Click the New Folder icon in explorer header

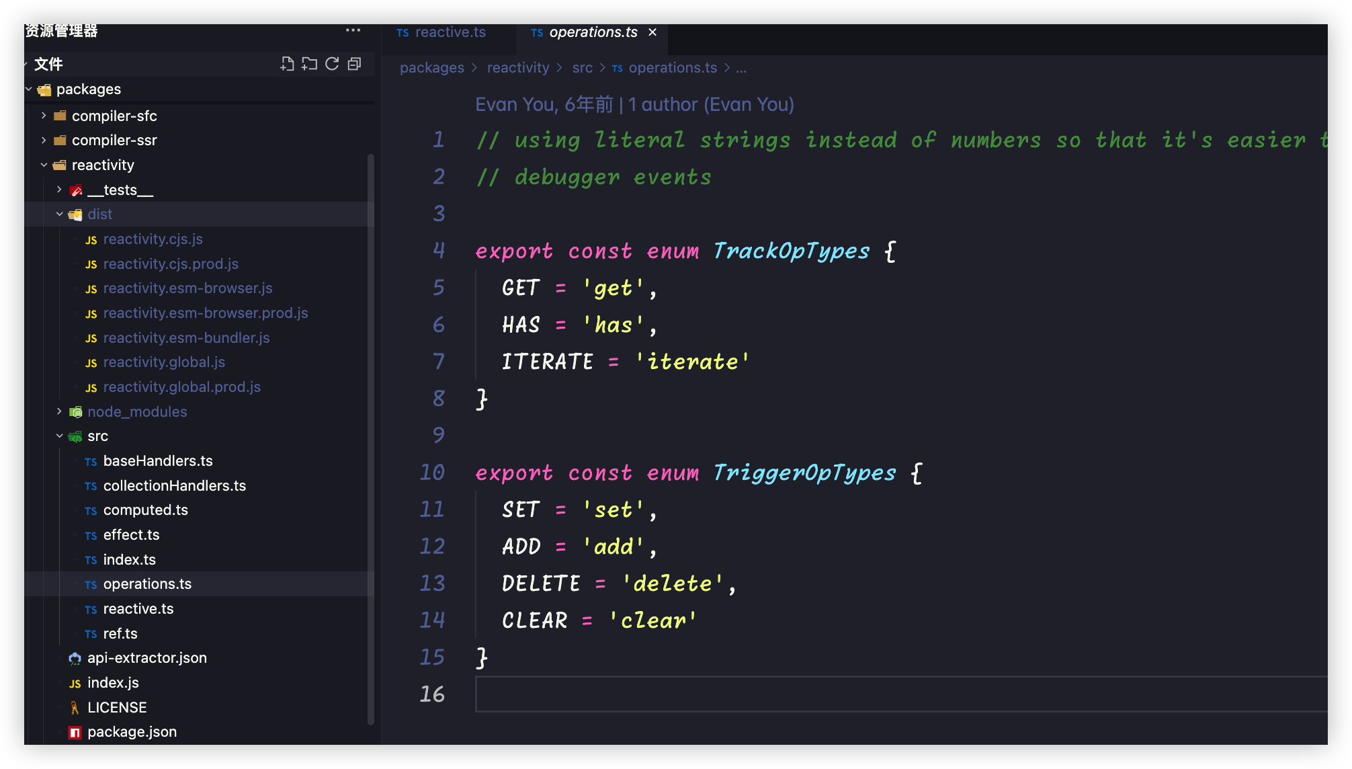click(309, 64)
